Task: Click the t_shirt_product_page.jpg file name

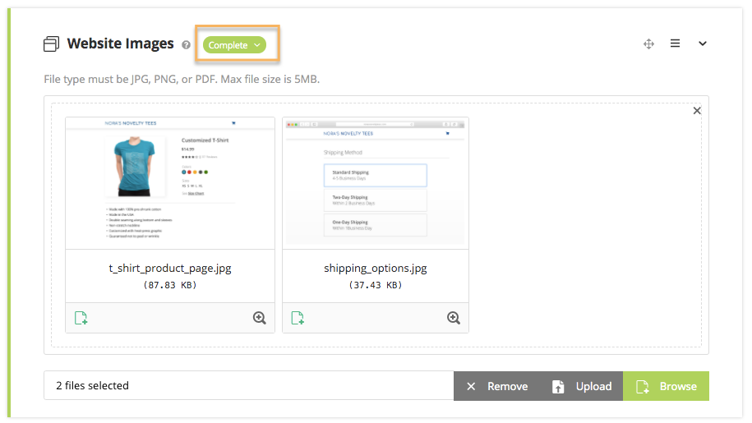Action: click(x=170, y=269)
